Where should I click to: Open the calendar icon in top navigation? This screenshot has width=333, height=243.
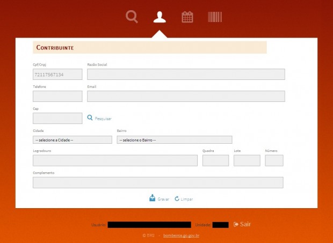pyautogui.click(x=187, y=17)
